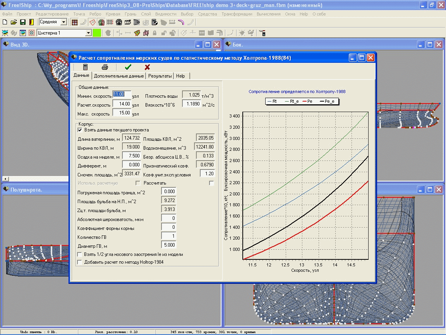This screenshot has width=446, height=335.
Task: Click the 'Макс. скорость' field showing 15.00
Action: click(x=122, y=113)
